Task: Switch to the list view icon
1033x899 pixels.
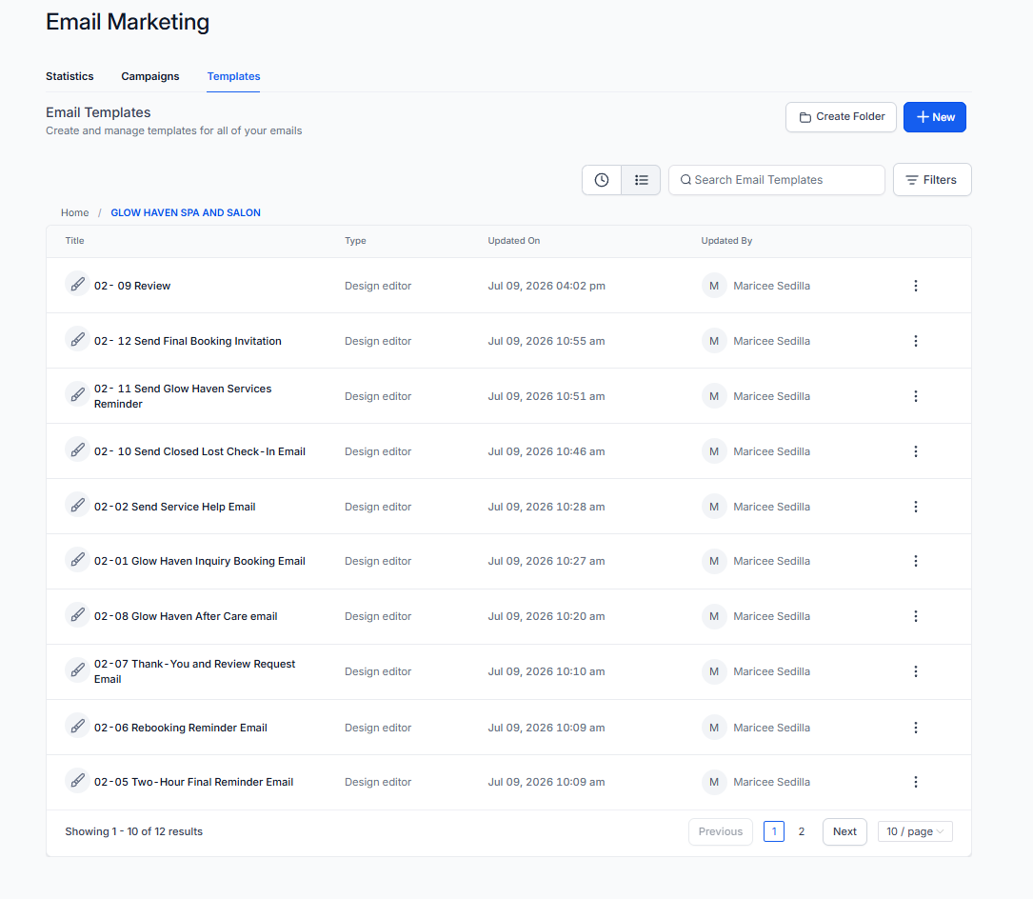Action: pyautogui.click(x=641, y=180)
